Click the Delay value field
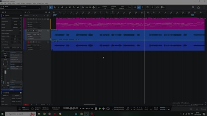The width and height of the screenshot is (207, 116). (16, 39)
